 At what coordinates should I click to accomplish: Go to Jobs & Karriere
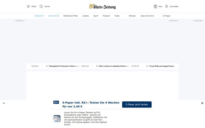(x=147, y=16)
